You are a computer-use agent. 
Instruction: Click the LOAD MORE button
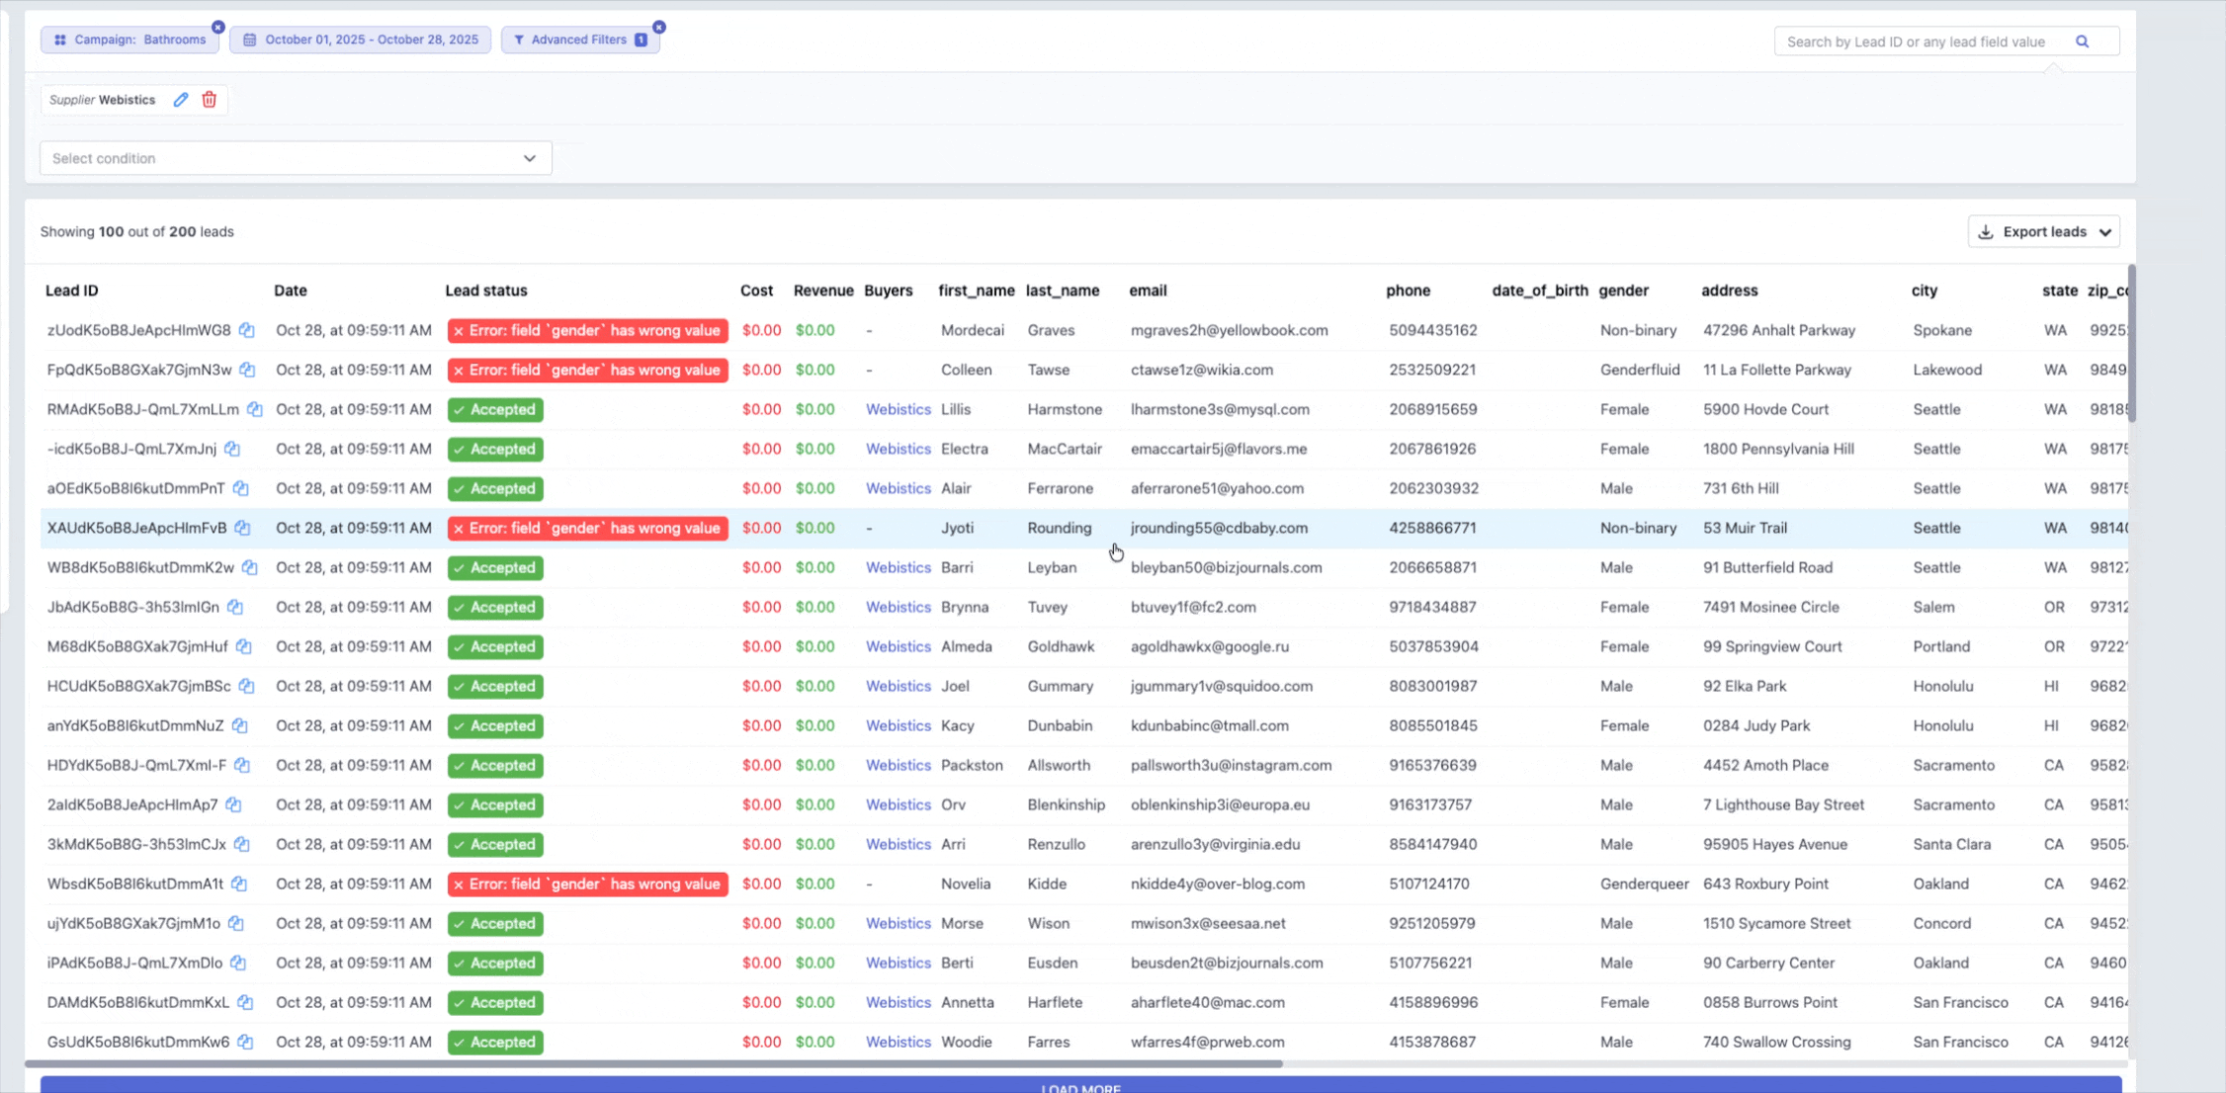(x=1080, y=1086)
